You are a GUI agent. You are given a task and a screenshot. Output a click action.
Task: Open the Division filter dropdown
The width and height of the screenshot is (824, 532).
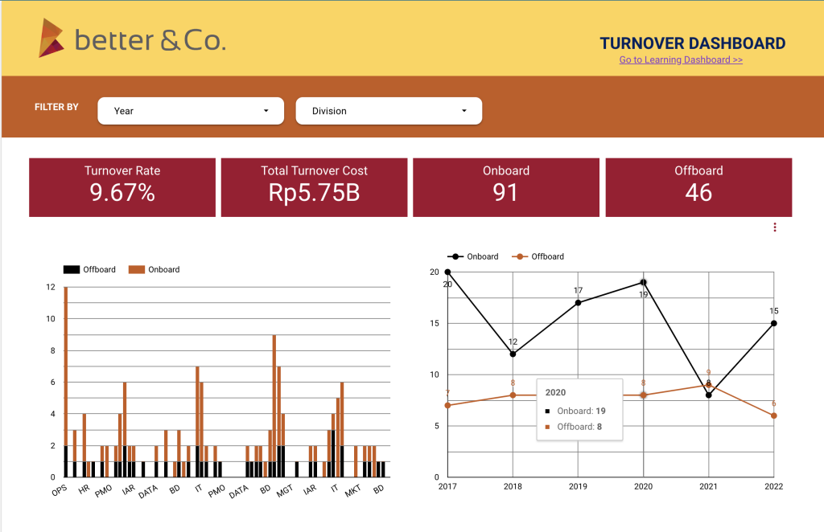tap(388, 111)
